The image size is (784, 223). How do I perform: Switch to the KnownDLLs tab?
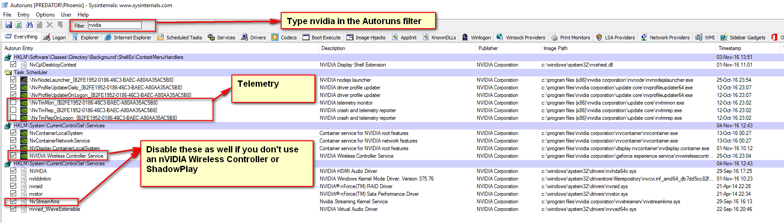coord(440,38)
